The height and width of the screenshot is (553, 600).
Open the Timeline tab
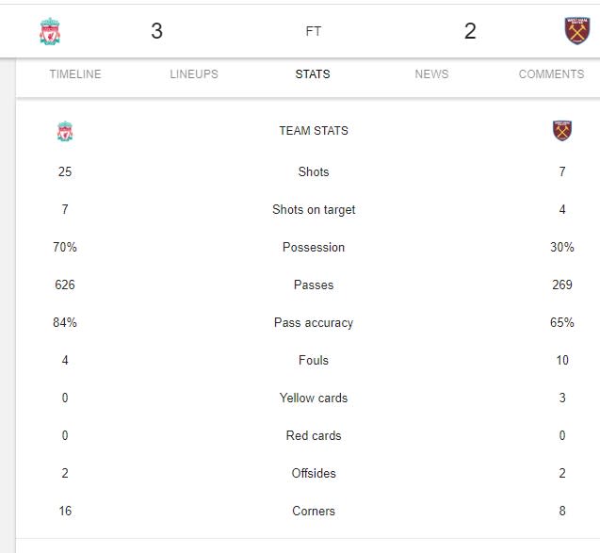point(75,73)
